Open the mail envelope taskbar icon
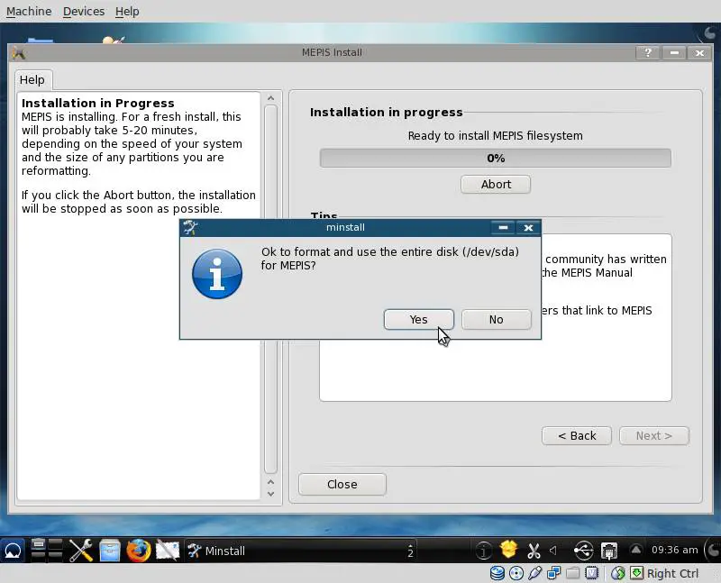The height and width of the screenshot is (583, 721). pos(168,551)
